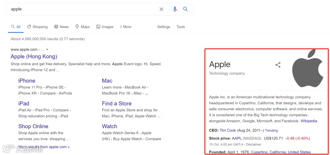This screenshot has width=330, height=155.
Task: Open search Settings
Action: point(163,27)
